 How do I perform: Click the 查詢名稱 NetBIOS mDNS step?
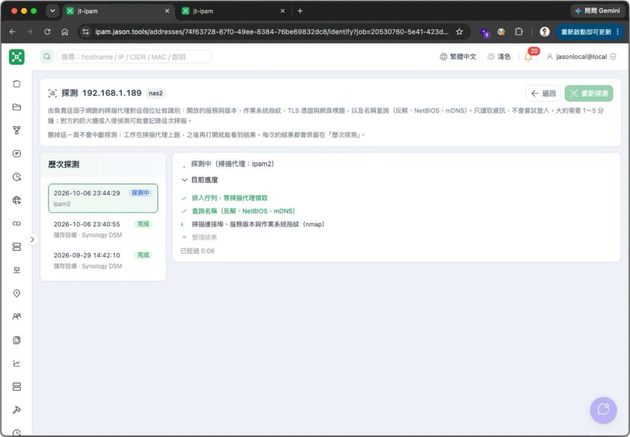pos(244,211)
